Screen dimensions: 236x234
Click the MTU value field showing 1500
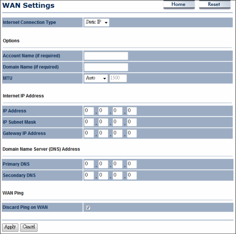point(118,78)
